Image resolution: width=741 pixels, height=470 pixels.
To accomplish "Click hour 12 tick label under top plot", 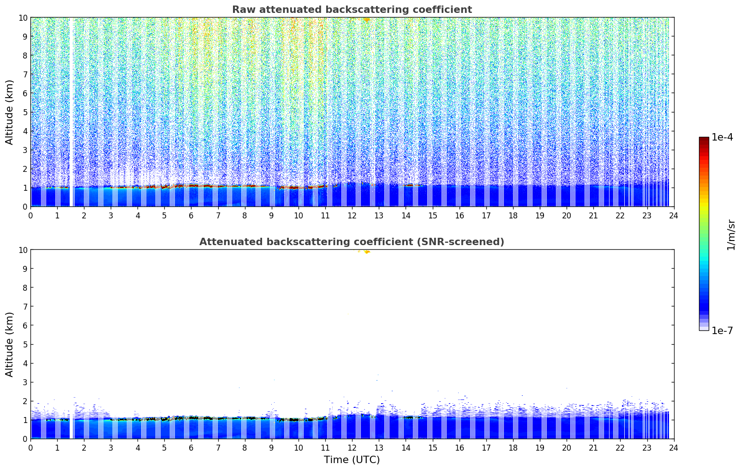I will pyautogui.click(x=352, y=216).
